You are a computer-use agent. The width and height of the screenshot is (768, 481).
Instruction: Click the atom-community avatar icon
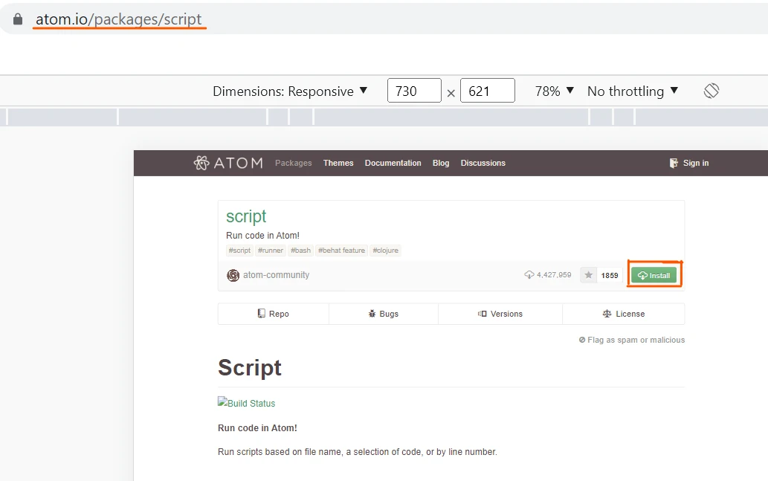[x=233, y=275]
